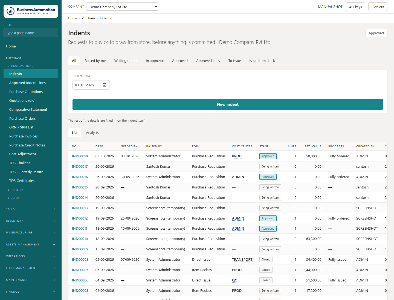Image resolution: width=394 pixels, height=300 pixels.
Task: Open TDS Quarterly Return page
Action: (x=31, y=172)
